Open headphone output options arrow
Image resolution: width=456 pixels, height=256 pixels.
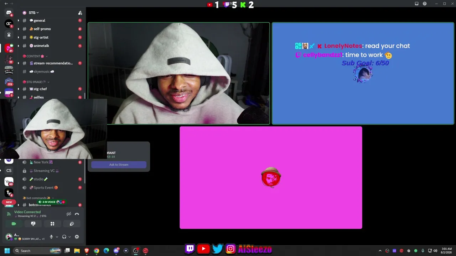click(69, 237)
